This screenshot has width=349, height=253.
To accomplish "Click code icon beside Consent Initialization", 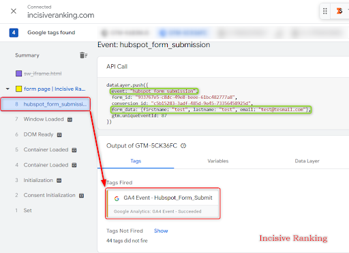I will click(x=81, y=196).
